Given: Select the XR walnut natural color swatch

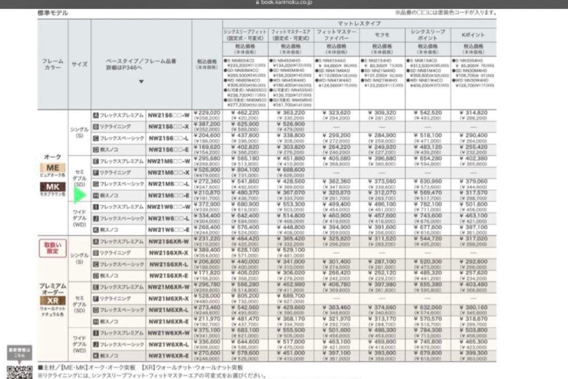Looking at the screenshot, I should [52, 300].
